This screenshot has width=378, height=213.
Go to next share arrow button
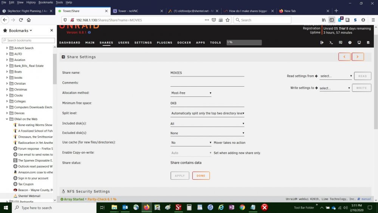[358, 57]
